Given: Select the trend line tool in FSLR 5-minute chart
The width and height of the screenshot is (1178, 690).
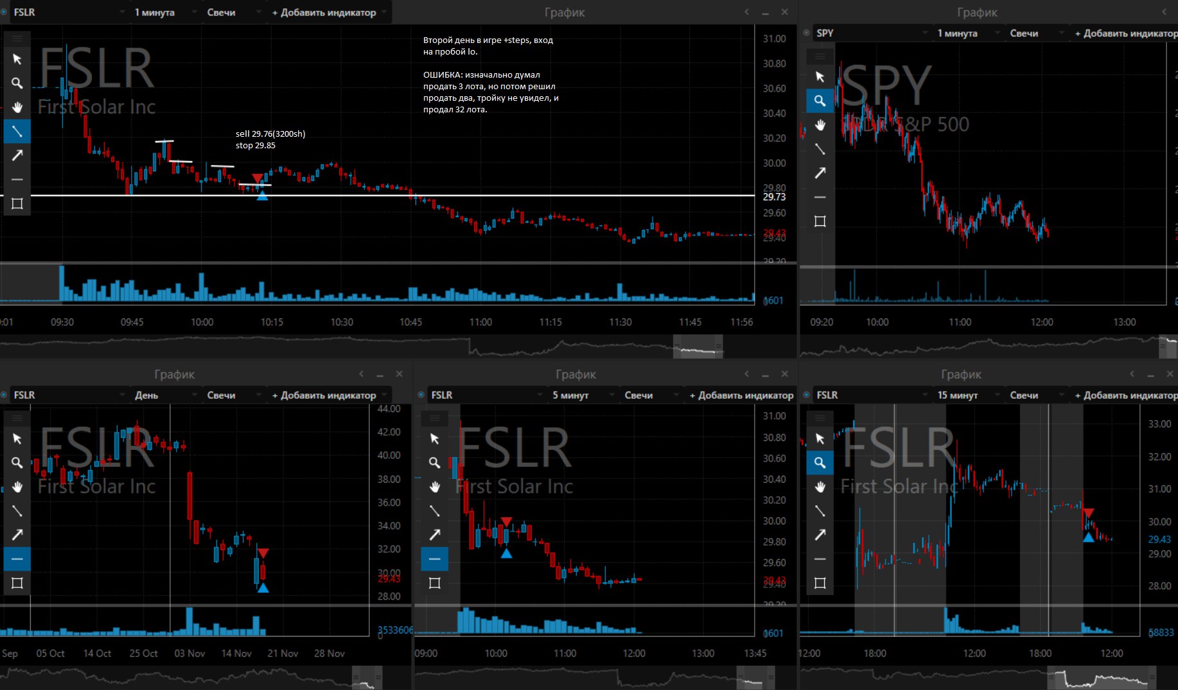Looking at the screenshot, I should pos(435,511).
